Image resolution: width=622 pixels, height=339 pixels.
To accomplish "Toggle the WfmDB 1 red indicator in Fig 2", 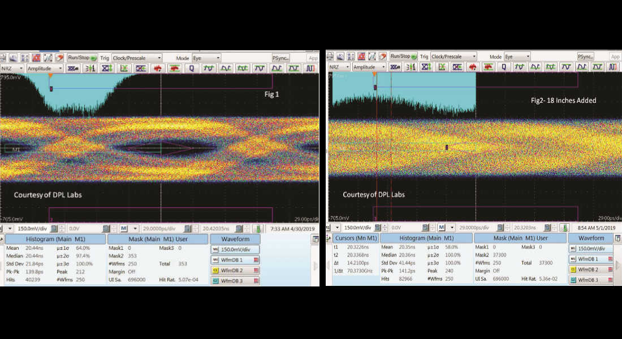I will [x=611, y=259].
